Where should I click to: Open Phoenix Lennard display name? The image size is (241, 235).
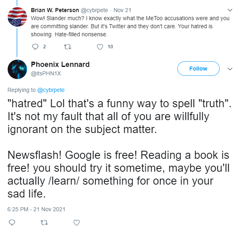(x=60, y=64)
